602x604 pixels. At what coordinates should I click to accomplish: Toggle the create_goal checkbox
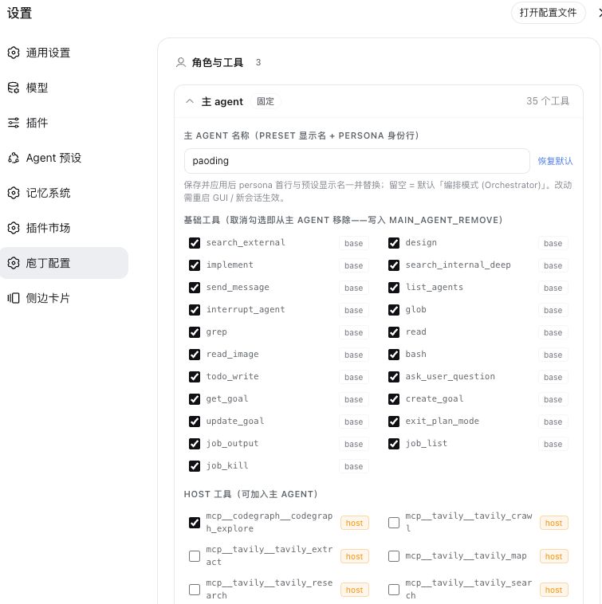[x=394, y=399]
